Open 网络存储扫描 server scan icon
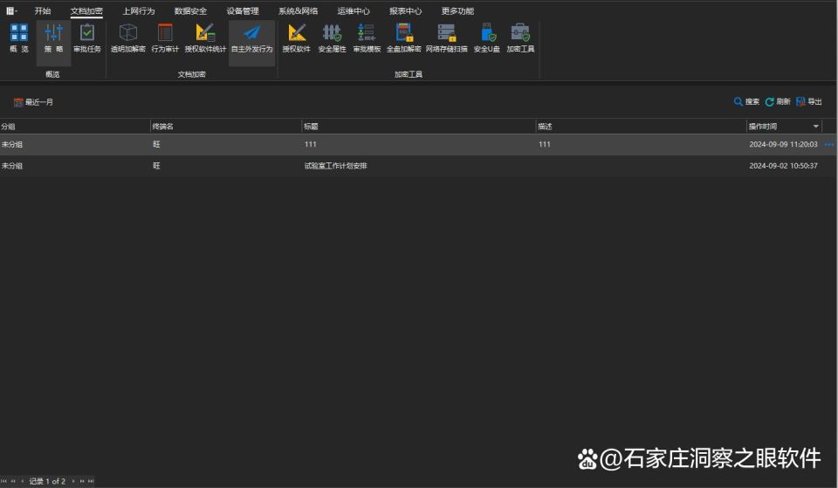 446,38
